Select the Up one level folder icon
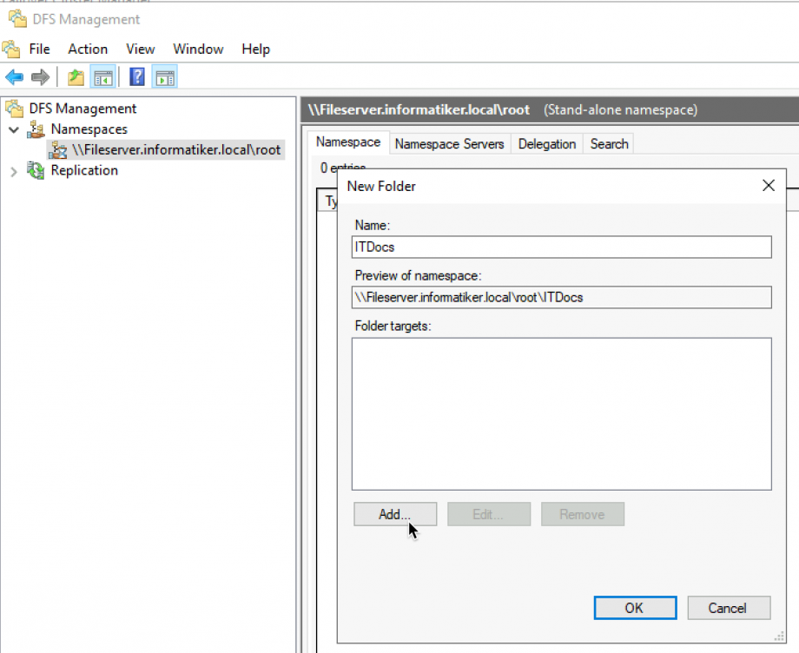This screenshot has height=653, width=799. point(75,76)
